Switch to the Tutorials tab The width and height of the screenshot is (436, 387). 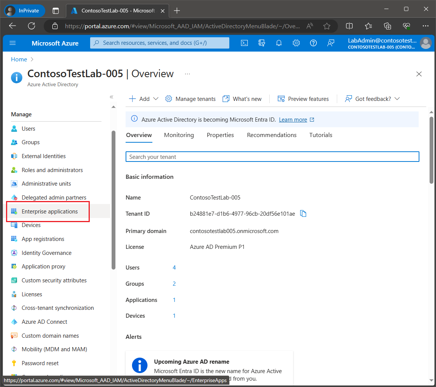point(321,135)
